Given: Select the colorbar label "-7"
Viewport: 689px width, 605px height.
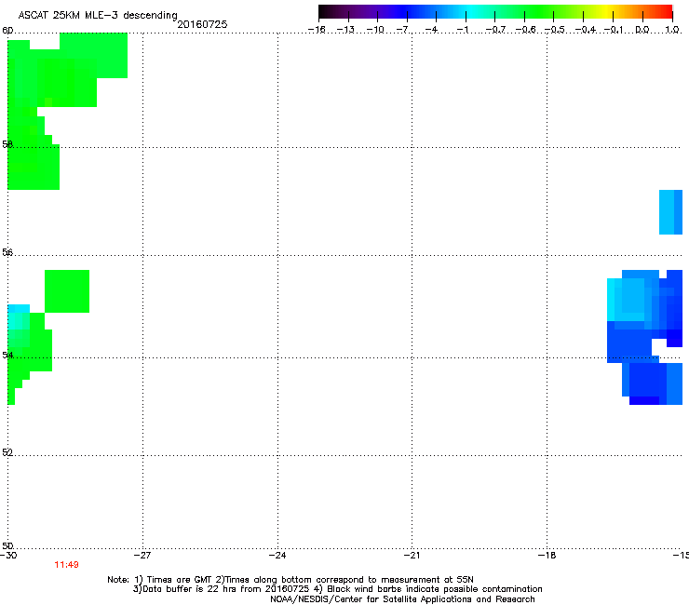Looking at the screenshot, I should click(x=402, y=30).
